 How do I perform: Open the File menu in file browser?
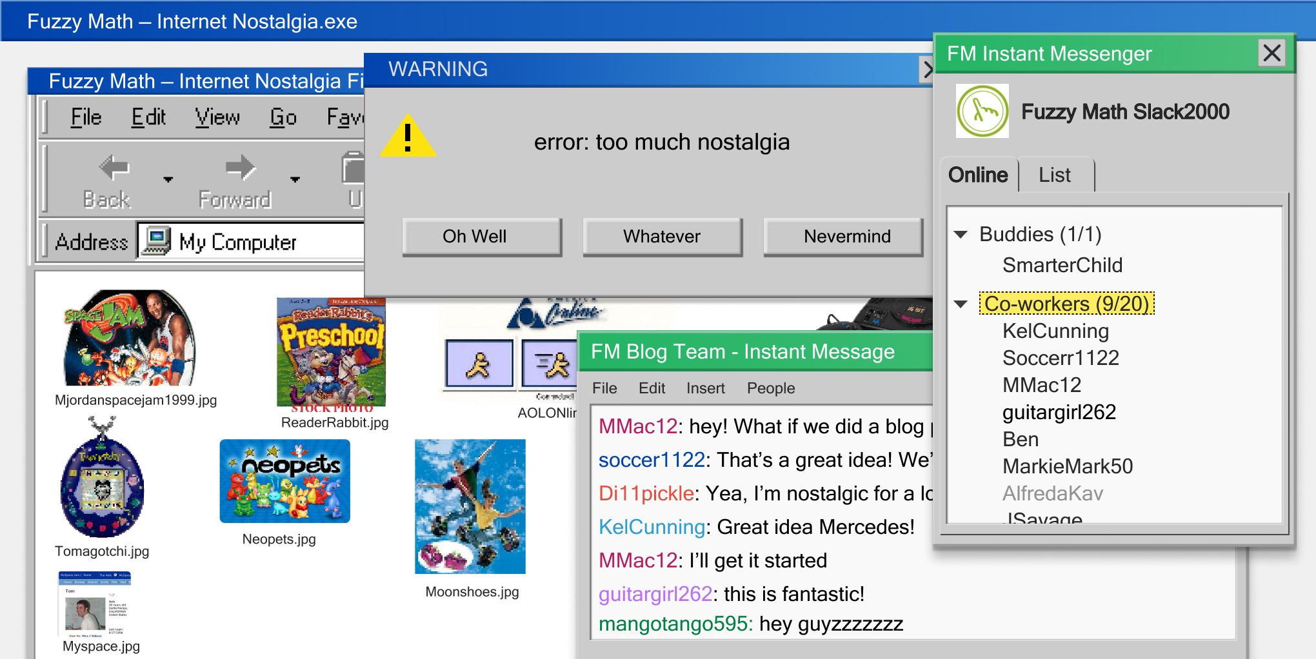[86, 117]
